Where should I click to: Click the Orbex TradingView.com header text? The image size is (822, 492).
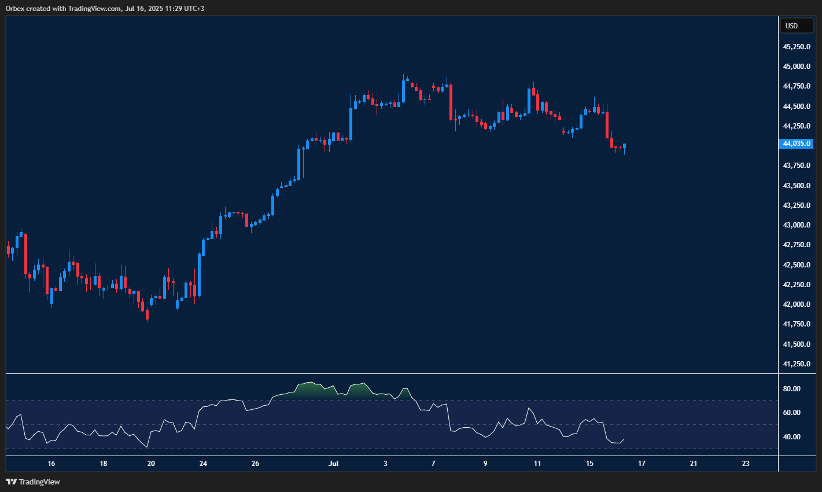(x=104, y=9)
